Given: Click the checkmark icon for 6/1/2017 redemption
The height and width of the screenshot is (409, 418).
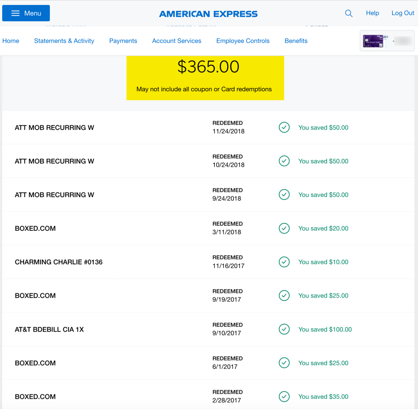Looking at the screenshot, I should tap(284, 362).
